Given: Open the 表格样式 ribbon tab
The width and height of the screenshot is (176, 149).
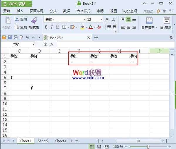Looking at the screenshot, I should (x=83, y=11).
